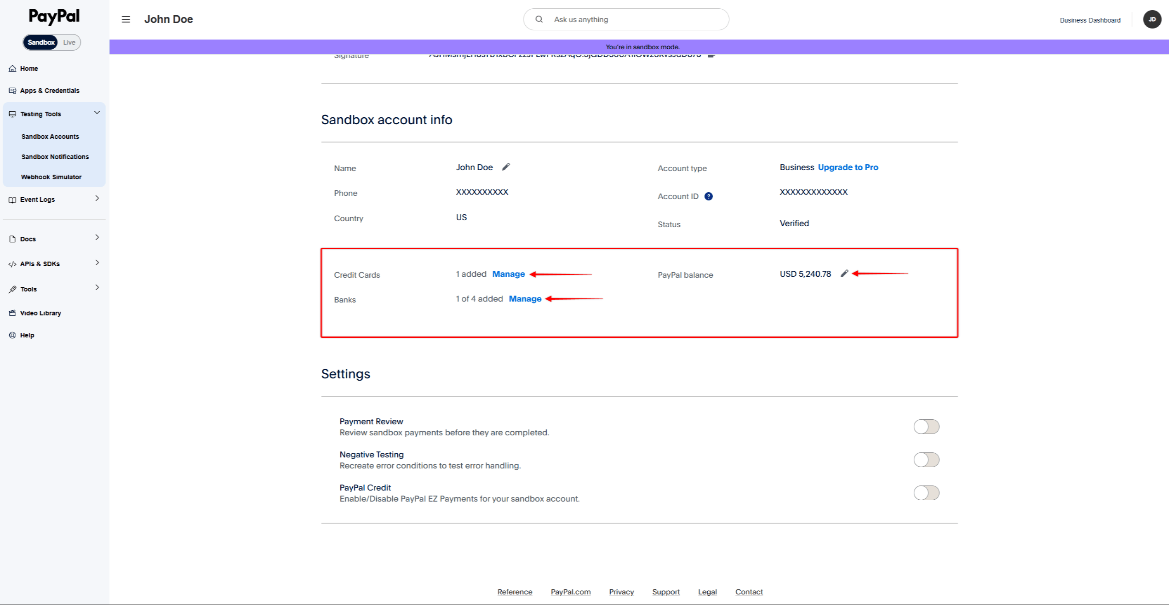
Task: Open Sandbox Accounts from the sidebar
Action: tap(50, 136)
